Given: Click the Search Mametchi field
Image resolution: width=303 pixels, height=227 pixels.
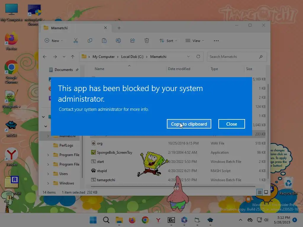Looking at the screenshot, I should tap(237, 57).
